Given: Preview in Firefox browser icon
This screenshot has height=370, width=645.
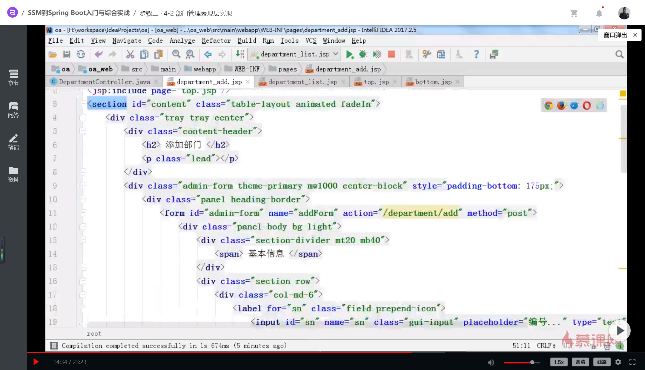Looking at the screenshot, I should (x=561, y=105).
